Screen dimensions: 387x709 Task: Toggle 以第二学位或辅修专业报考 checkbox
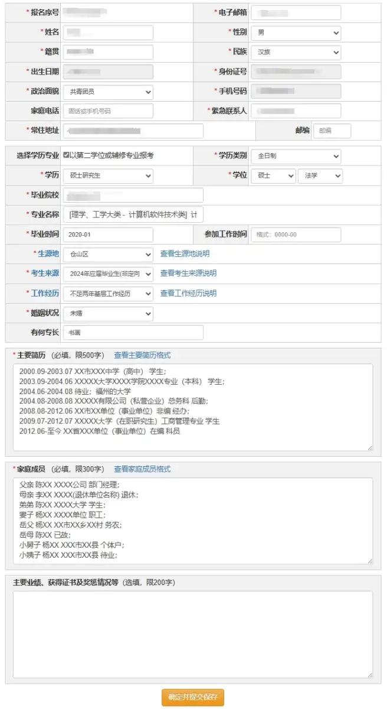click(x=66, y=155)
